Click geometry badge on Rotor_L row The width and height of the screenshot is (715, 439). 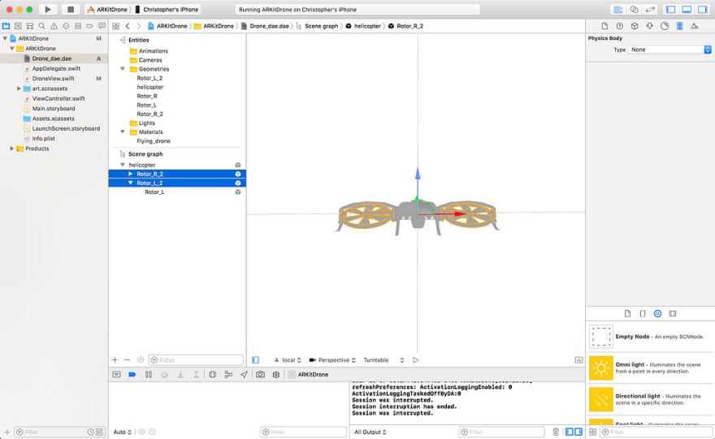[238, 192]
